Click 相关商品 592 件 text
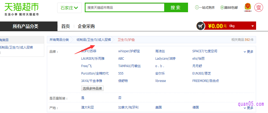The image size is (268, 113). click(x=242, y=40)
